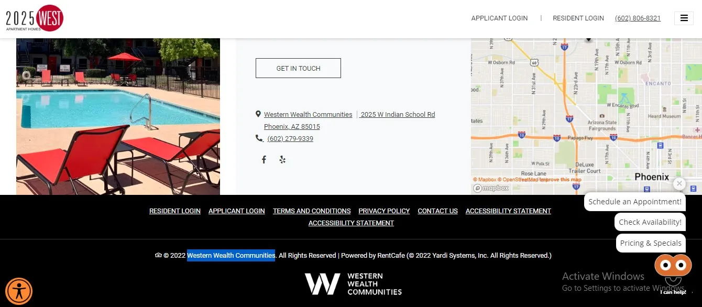Image resolution: width=702 pixels, height=307 pixels.
Task: Click the Mapbox logo on the map
Action: pos(491,188)
